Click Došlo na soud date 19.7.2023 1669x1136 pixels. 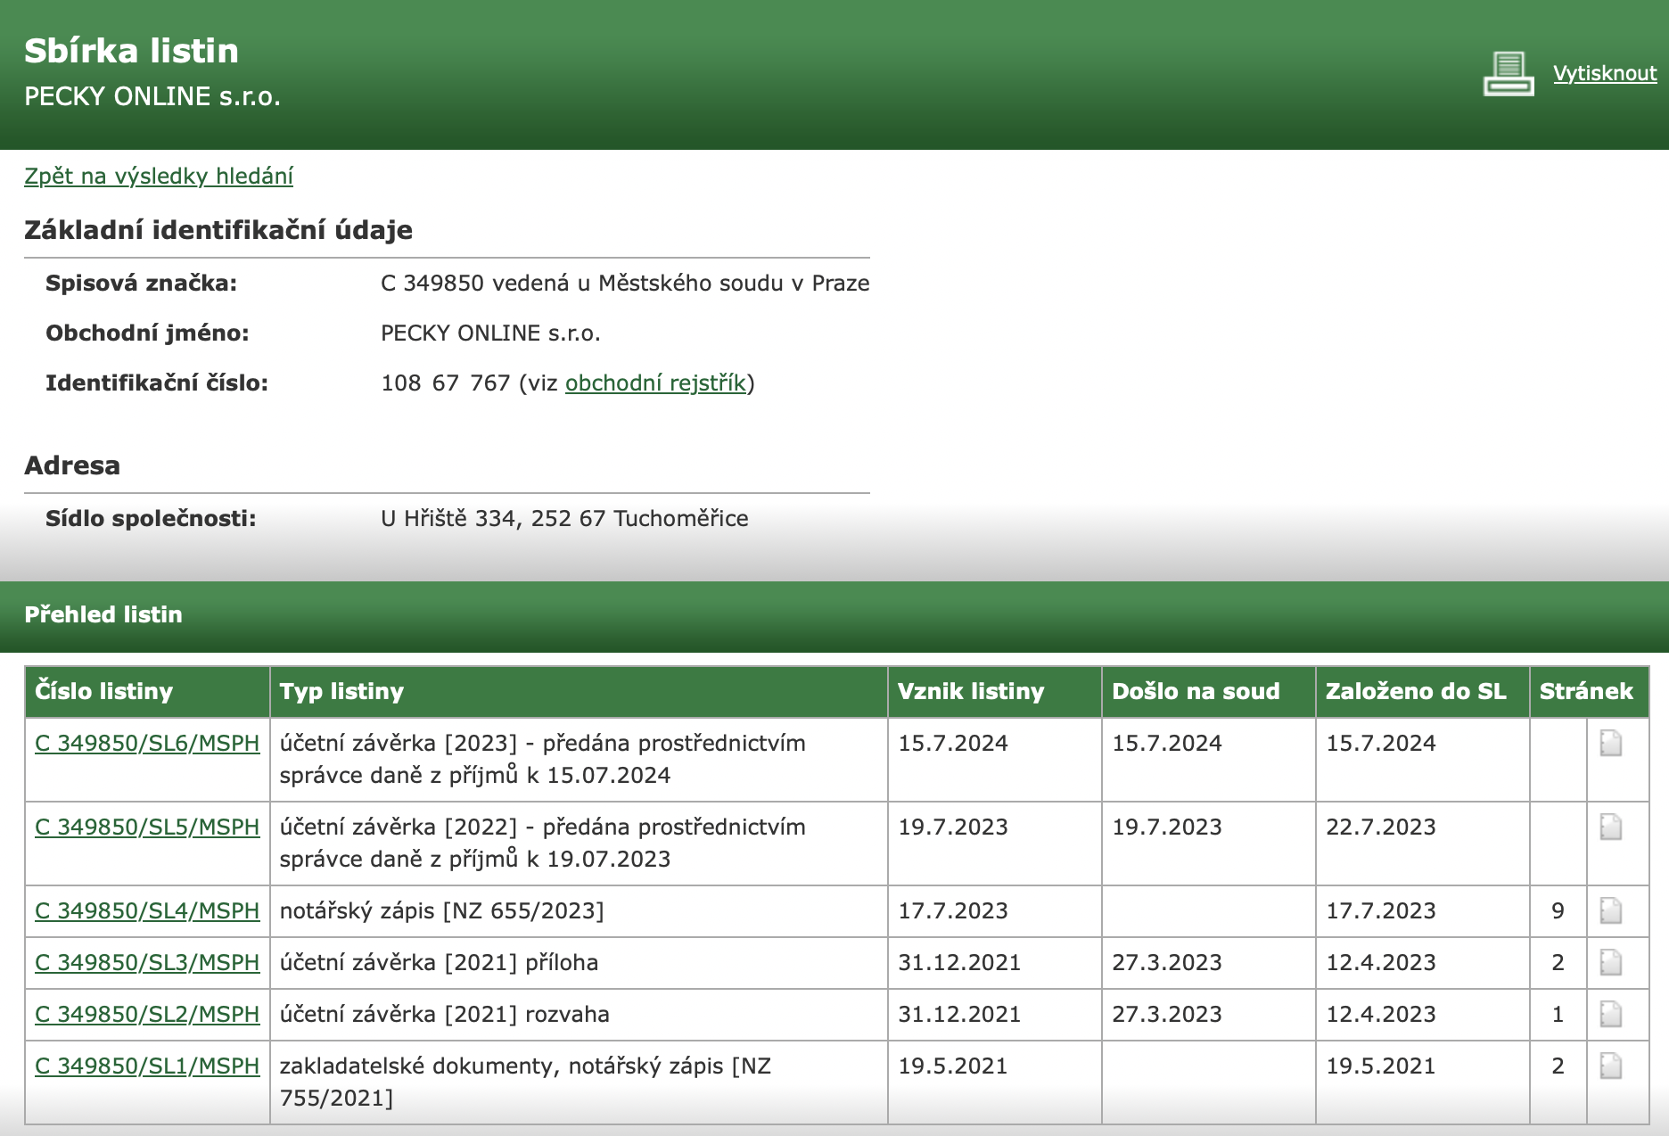point(1167,827)
